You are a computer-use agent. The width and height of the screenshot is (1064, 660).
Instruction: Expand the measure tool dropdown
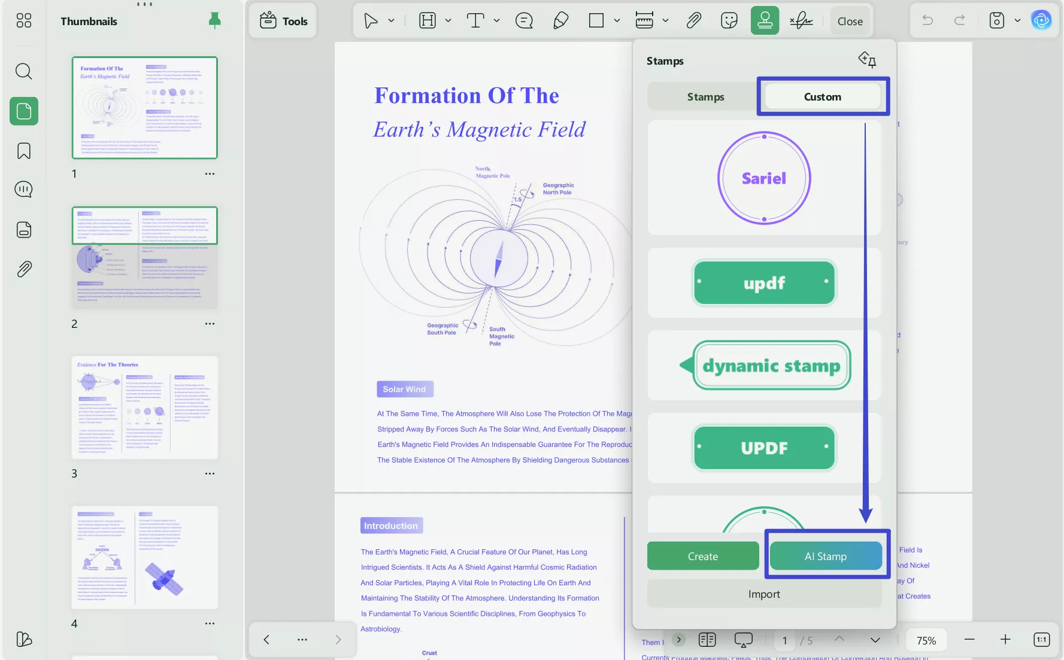[665, 21]
